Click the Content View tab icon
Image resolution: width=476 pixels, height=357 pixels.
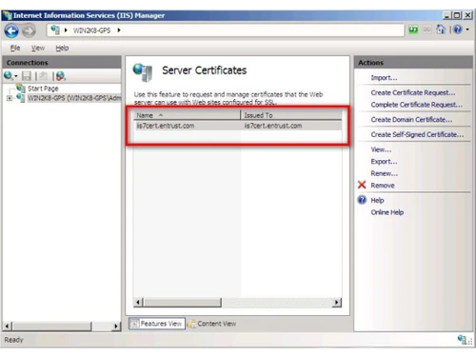(191, 324)
